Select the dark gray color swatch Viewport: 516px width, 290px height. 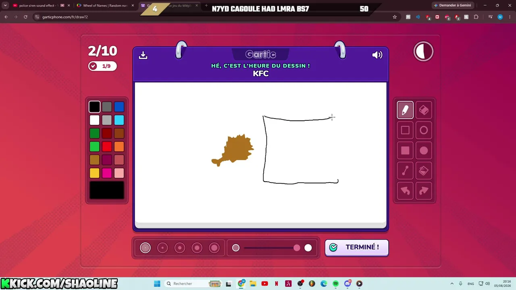(107, 107)
